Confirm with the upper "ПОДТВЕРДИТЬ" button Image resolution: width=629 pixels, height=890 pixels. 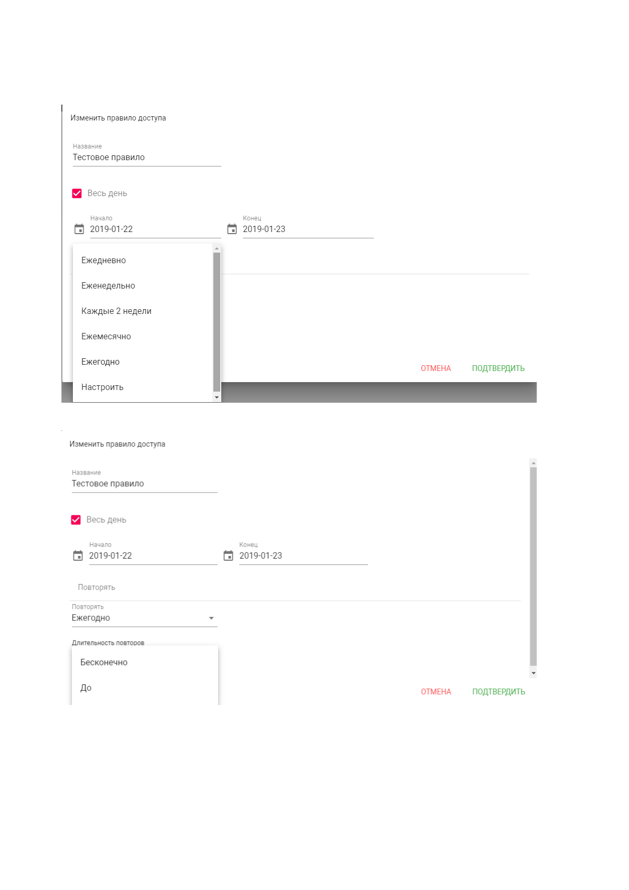498,368
